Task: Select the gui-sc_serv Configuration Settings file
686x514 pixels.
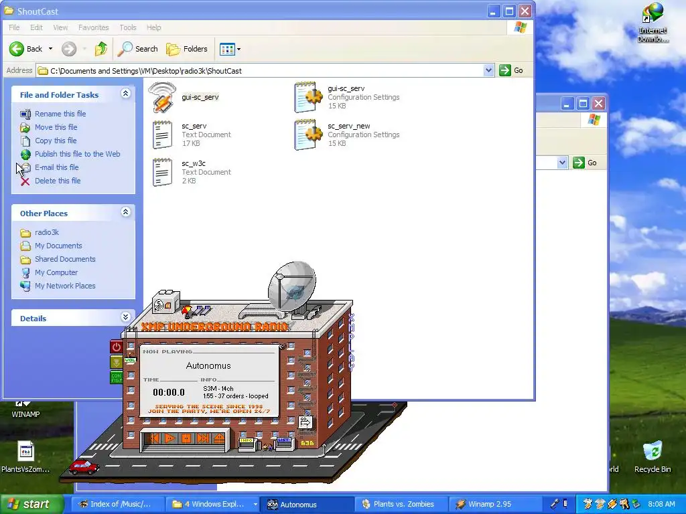Action: [x=347, y=97]
